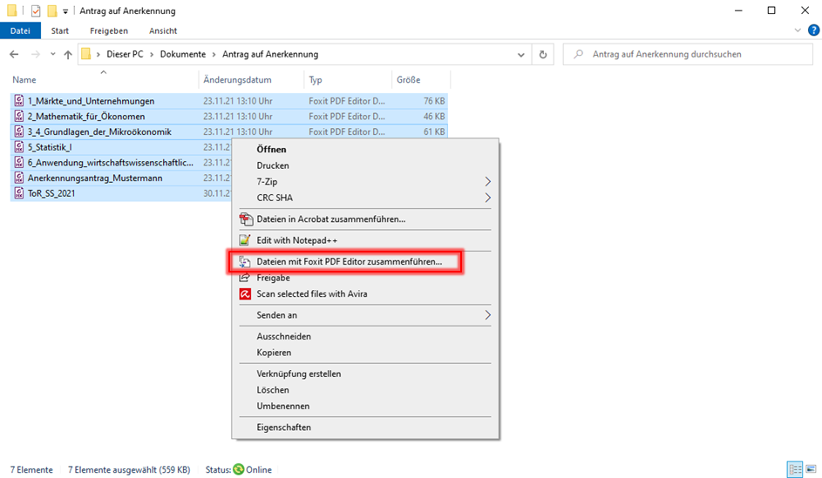Click the PDF icon of 1_Märkte_und_Unternehmungen
Image resolution: width=822 pixels, height=478 pixels.
click(x=19, y=100)
